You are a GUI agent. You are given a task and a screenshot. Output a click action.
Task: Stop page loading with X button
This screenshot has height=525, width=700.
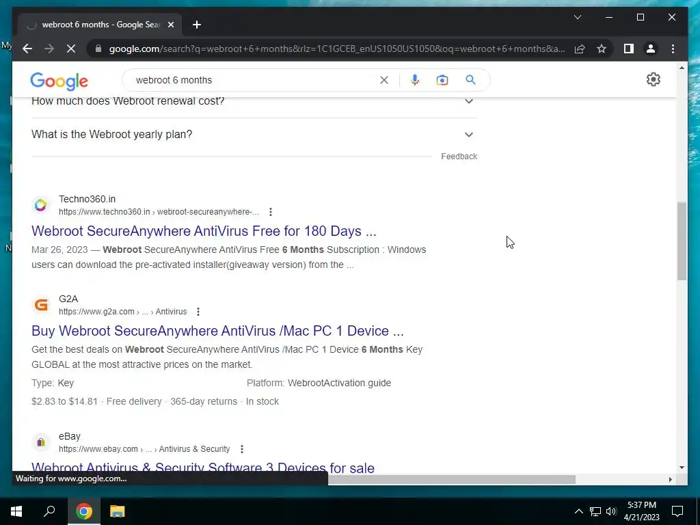point(71,49)
